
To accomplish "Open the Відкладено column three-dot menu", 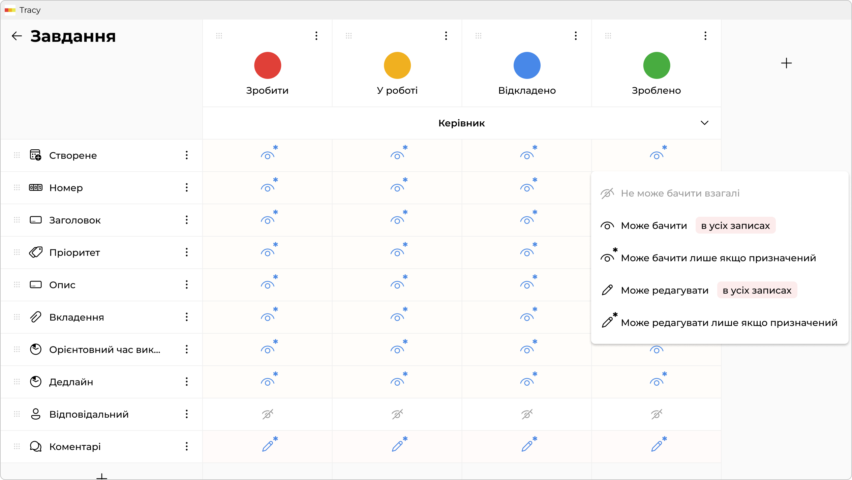I will [x=576, y=36].
